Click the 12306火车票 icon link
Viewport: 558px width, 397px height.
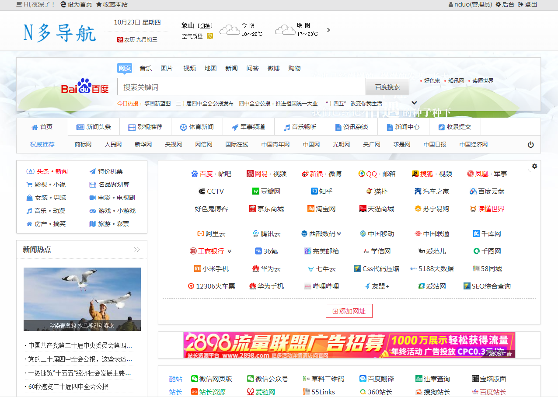coord(191,286)
